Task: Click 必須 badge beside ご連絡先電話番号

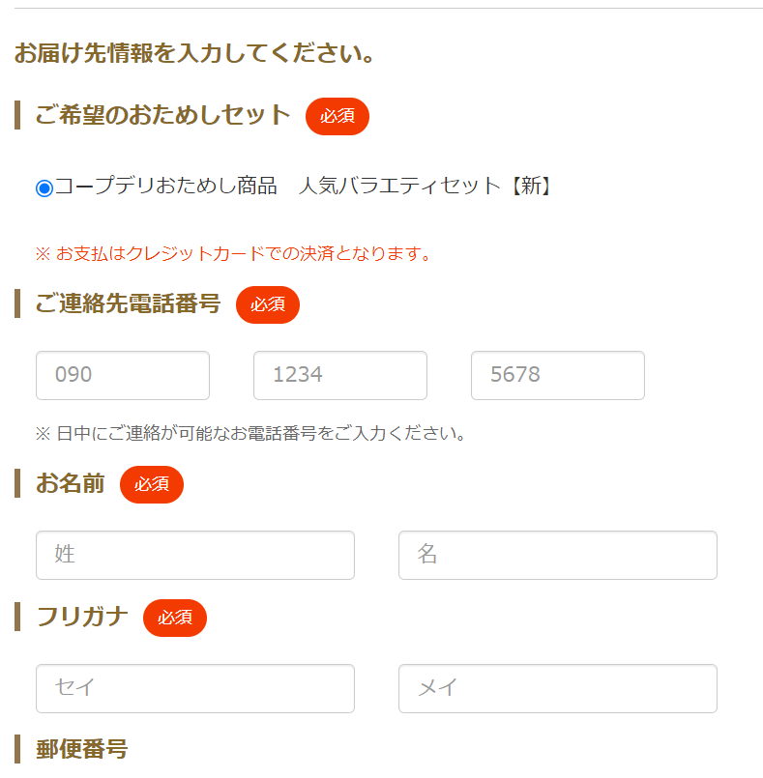Action: point(268,304)
